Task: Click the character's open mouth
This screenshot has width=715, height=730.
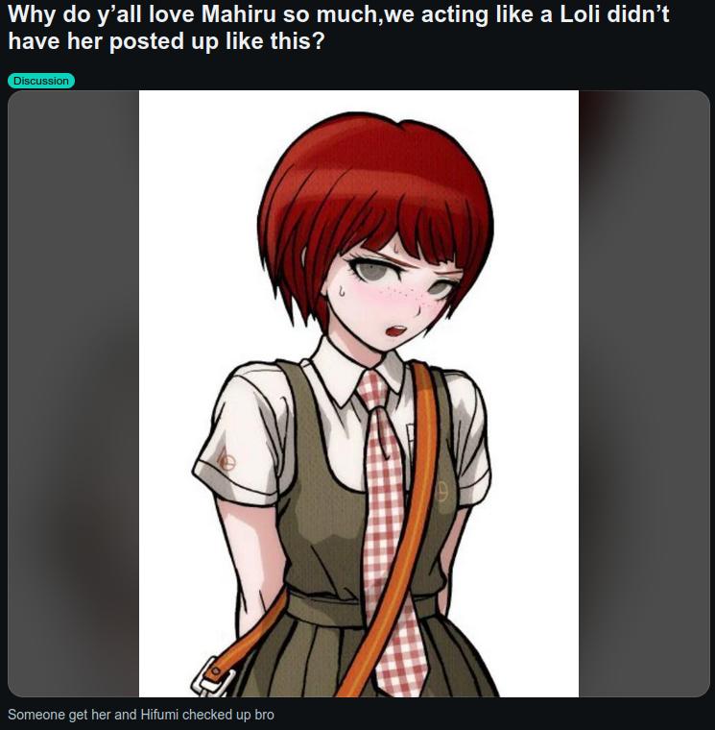Action: coord(396,330)
